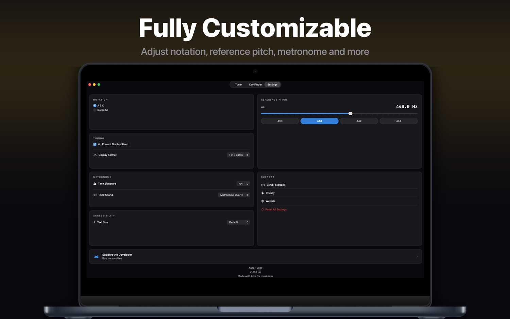This screenshot has height=319, width=510.
Task: Click the globe icon beside Website
Action: coord(262,201)
